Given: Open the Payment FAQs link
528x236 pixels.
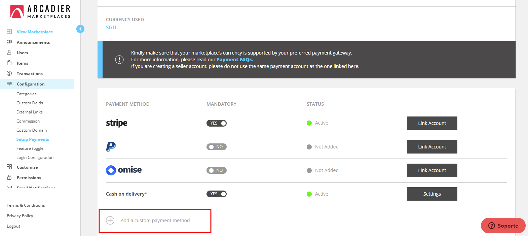Looking at the screenshot, I should (234, 60).
